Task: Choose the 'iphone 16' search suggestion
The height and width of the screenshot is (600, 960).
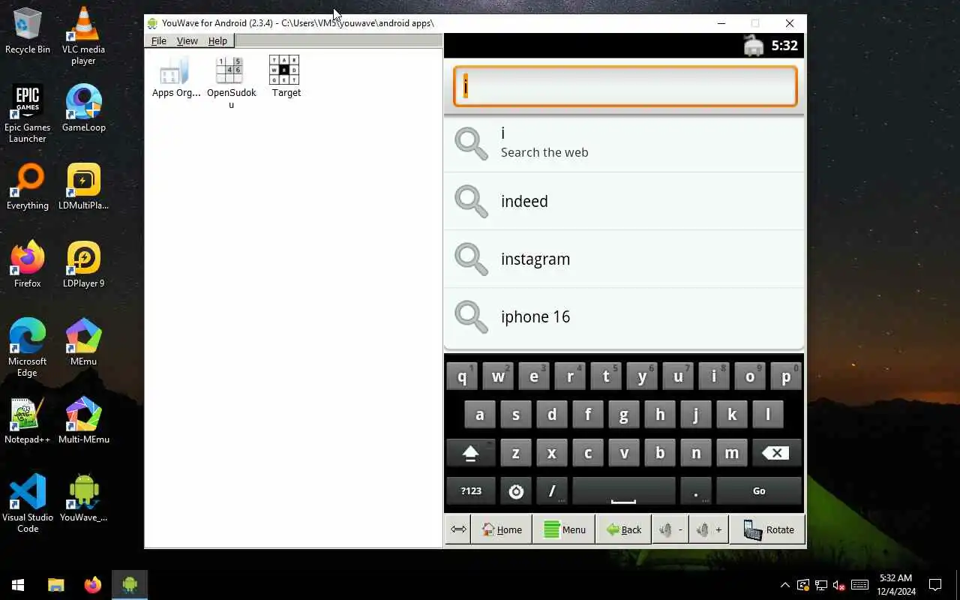Action: coord(624,316)
